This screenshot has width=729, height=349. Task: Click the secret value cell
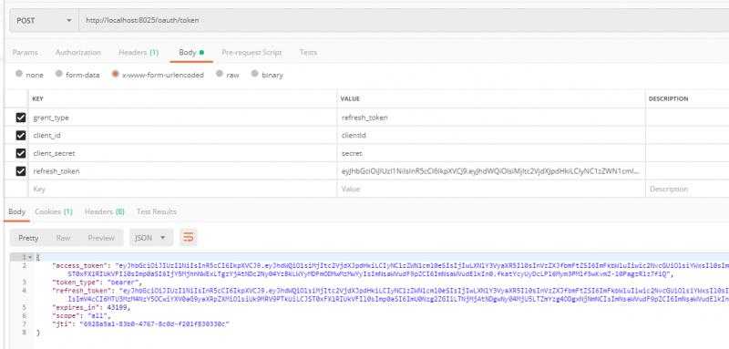[x=491, y=153]
